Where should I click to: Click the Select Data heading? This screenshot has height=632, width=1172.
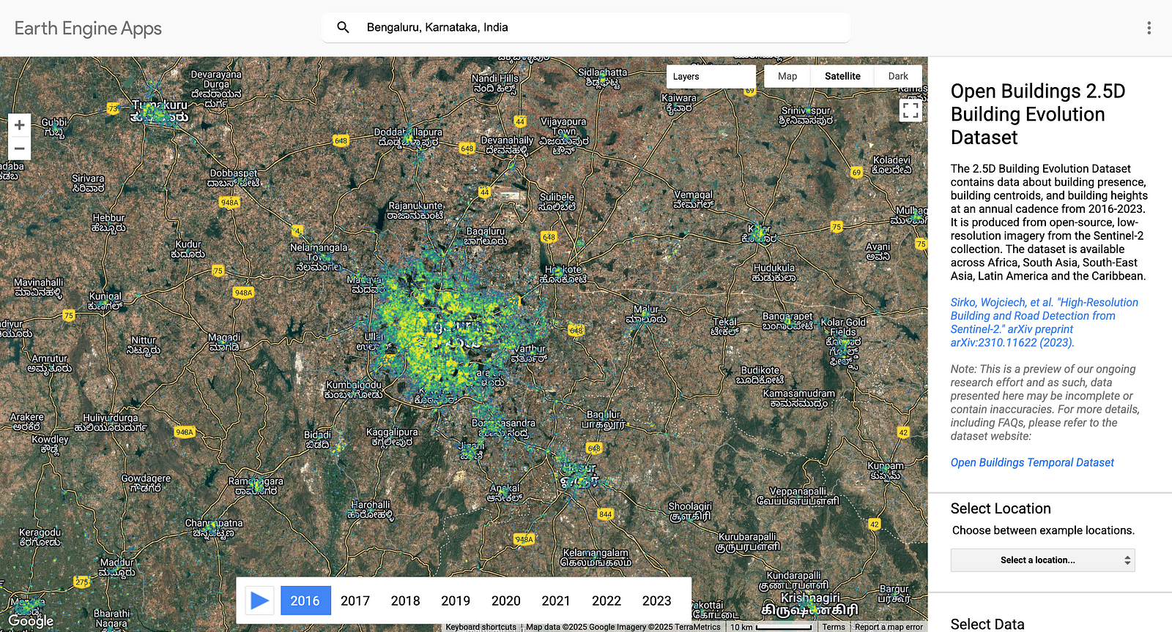[x=987, y=624]
